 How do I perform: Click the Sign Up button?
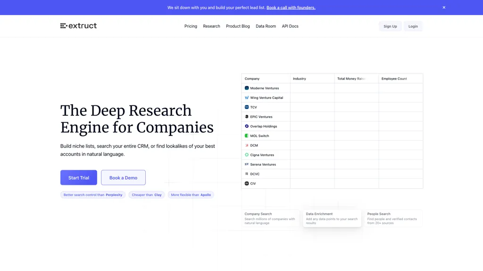point(390,26)
